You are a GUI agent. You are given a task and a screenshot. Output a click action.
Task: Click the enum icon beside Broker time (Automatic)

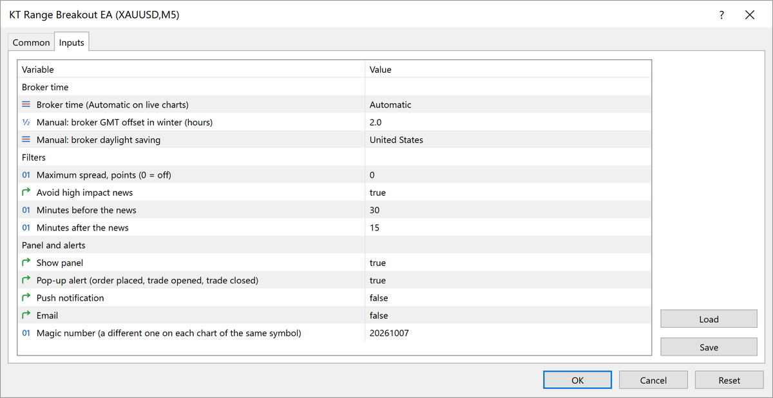[26, 104]
